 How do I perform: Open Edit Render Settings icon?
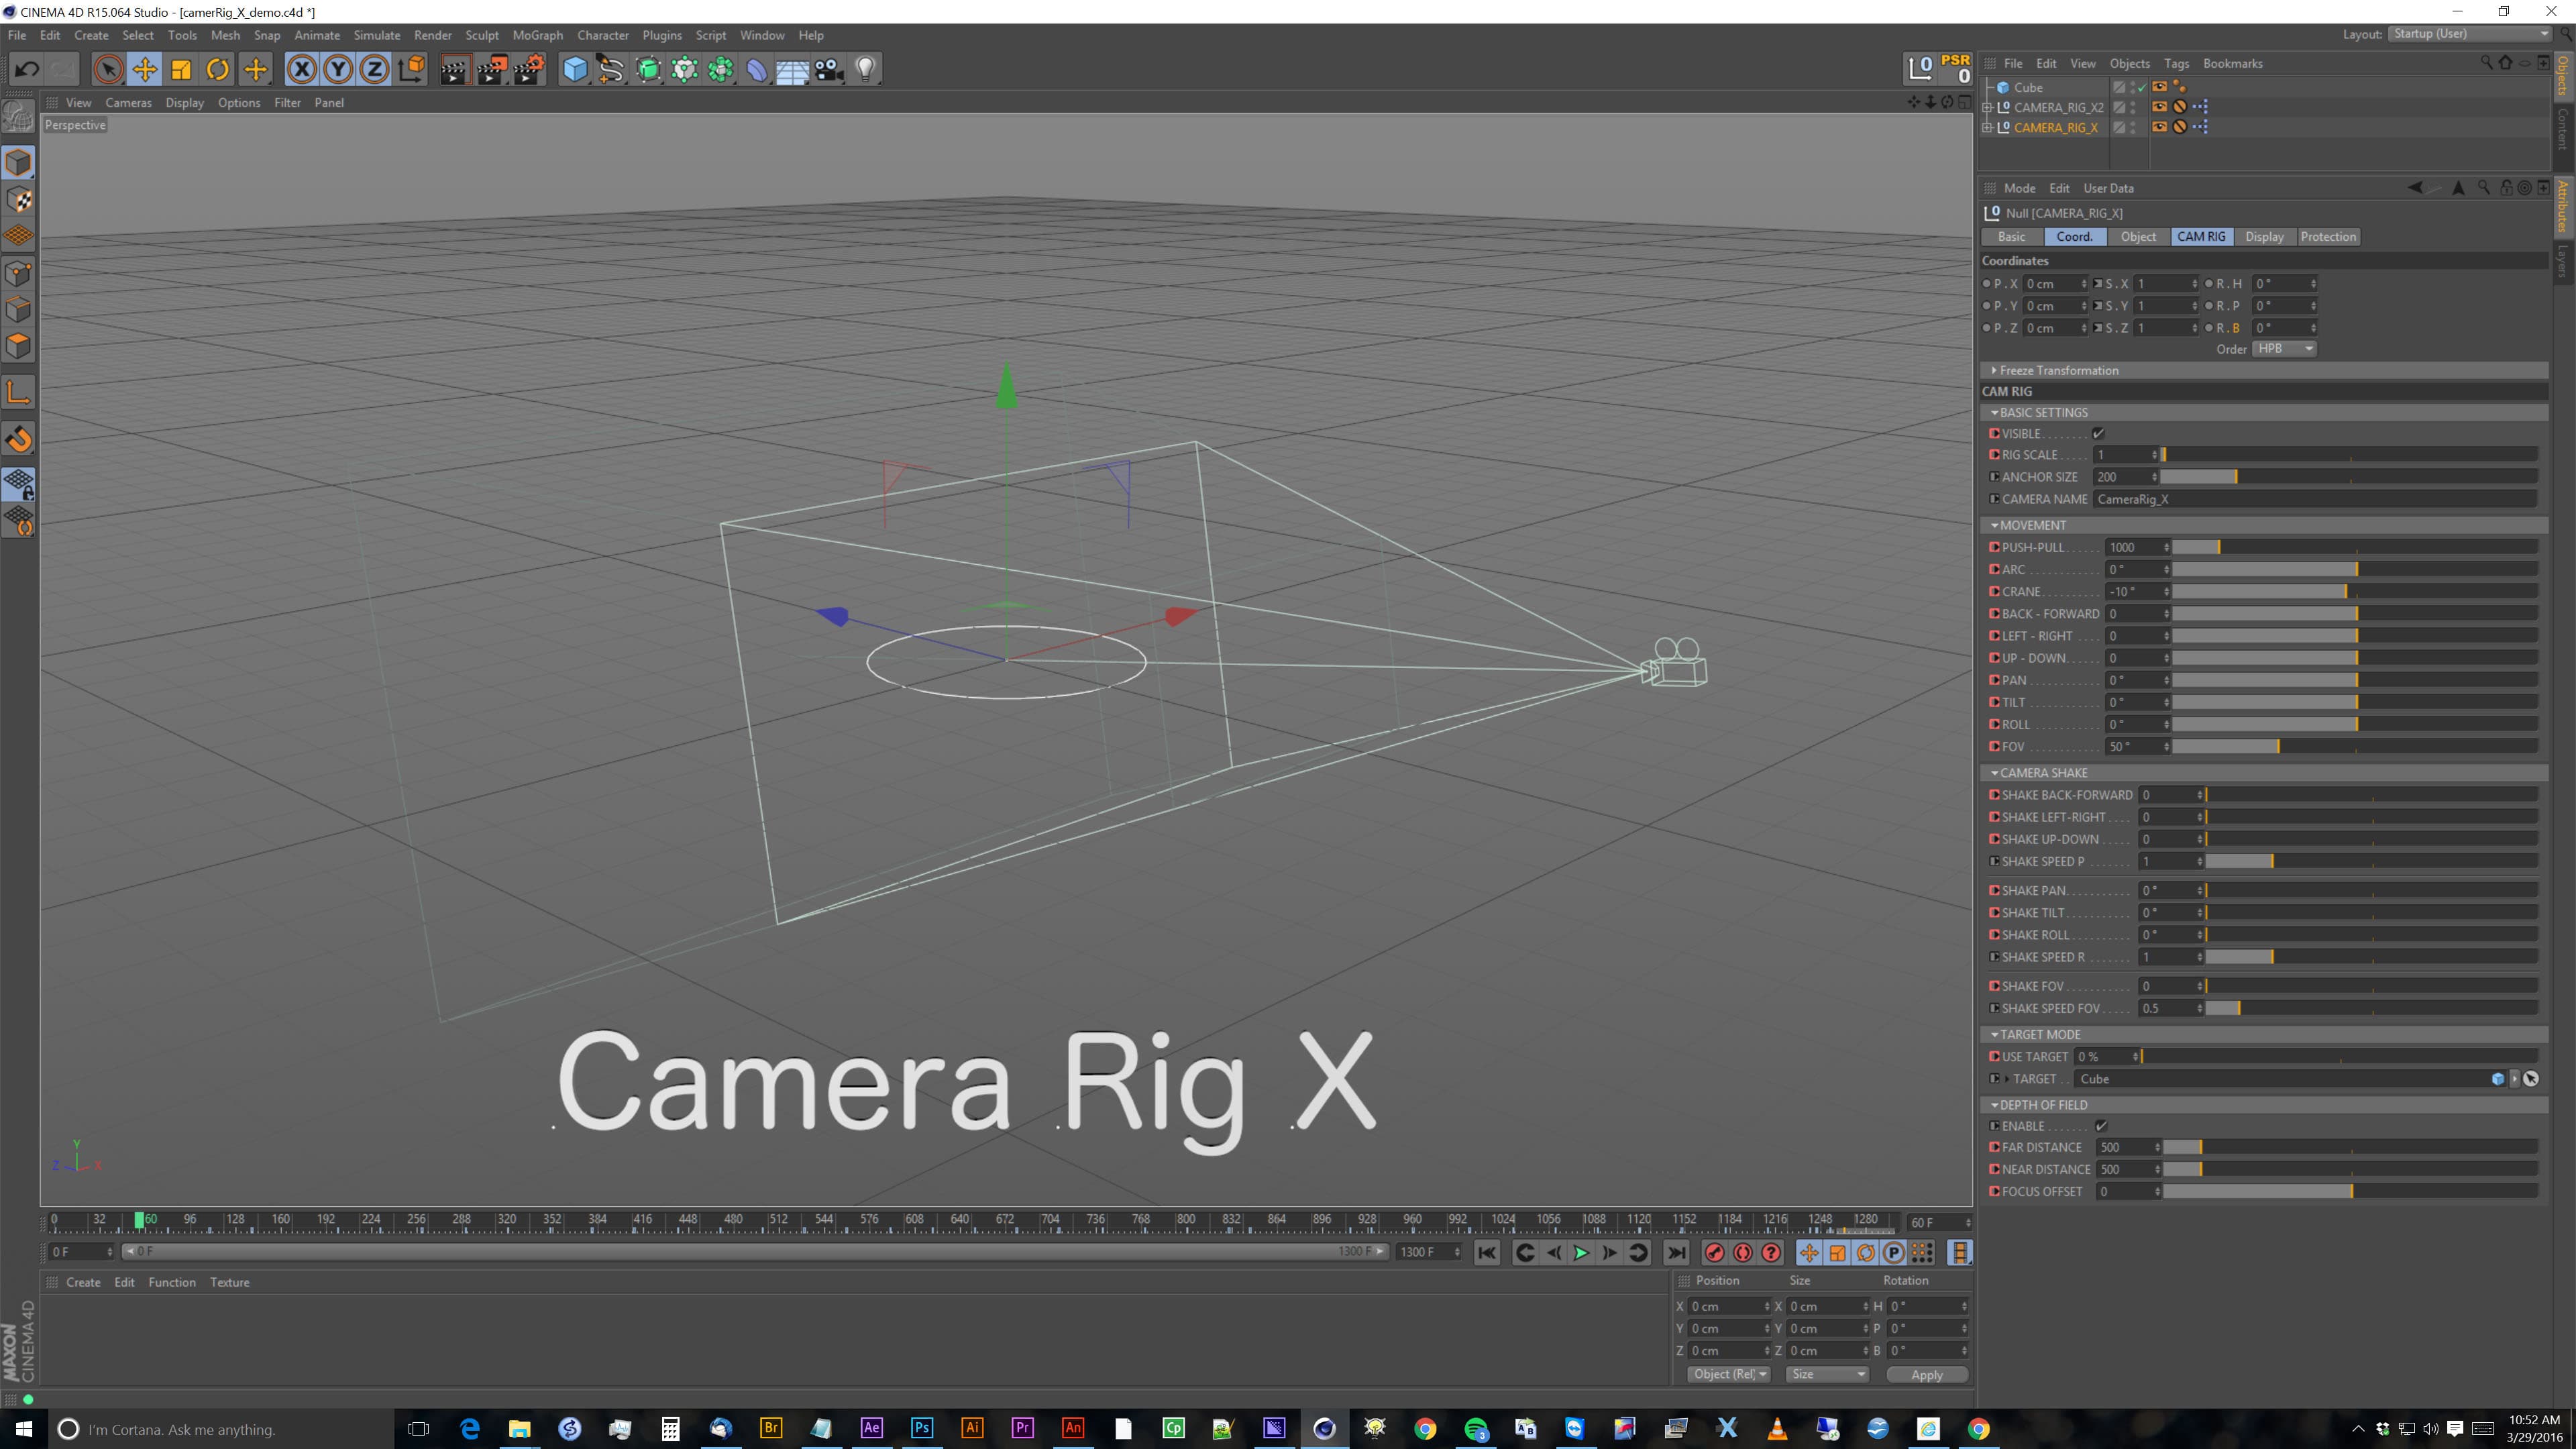tap(529, 69)
